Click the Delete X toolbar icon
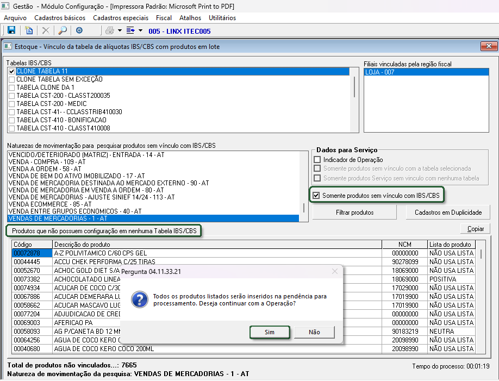The height and width of the screenshot is (381, 499). click(x=46, y=30)
